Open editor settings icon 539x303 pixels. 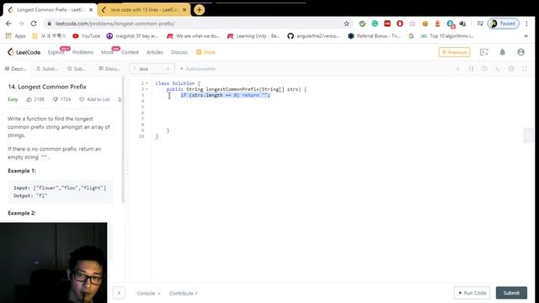click(511, 69)
